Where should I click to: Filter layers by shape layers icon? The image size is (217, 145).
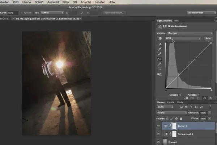point(196,107)
